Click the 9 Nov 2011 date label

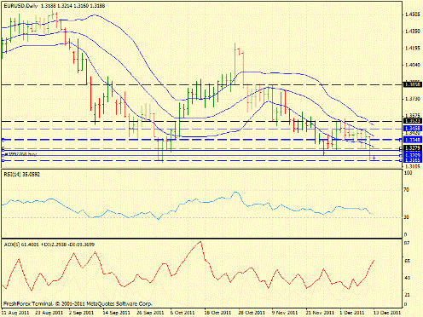pos(285,313)
